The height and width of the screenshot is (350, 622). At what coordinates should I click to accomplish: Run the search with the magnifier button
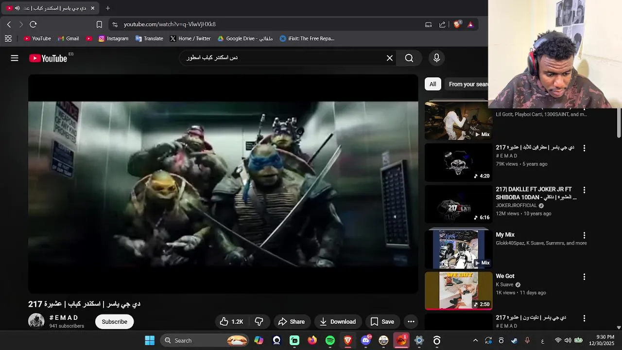click(x=409, y=58)
